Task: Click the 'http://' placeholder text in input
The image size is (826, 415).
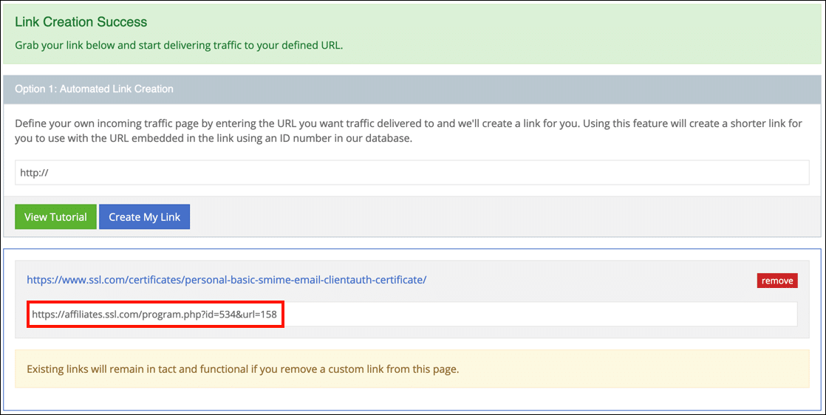Action: (x=34, y=173)
